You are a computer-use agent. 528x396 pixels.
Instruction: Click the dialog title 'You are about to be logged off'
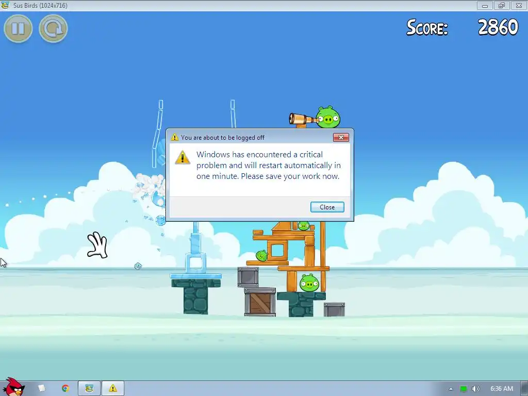[223, 137]
